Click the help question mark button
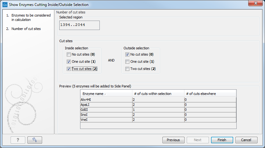The image size is (265, 148). coord(18,140)
